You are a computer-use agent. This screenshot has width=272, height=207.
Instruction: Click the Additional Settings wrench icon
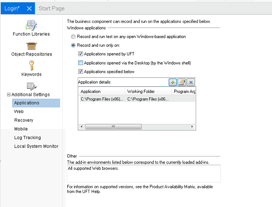point(32,86)
